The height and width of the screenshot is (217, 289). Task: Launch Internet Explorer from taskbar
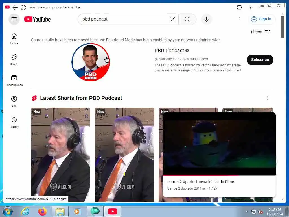tap(25, 211)
